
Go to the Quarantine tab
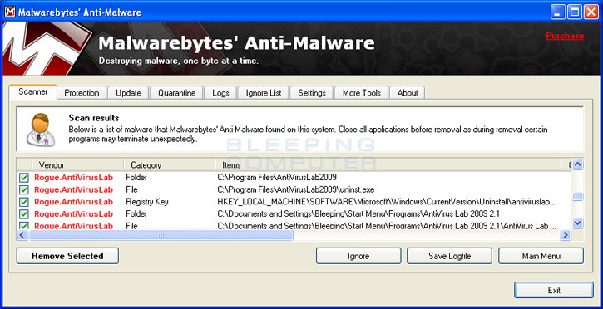(176, 93)
